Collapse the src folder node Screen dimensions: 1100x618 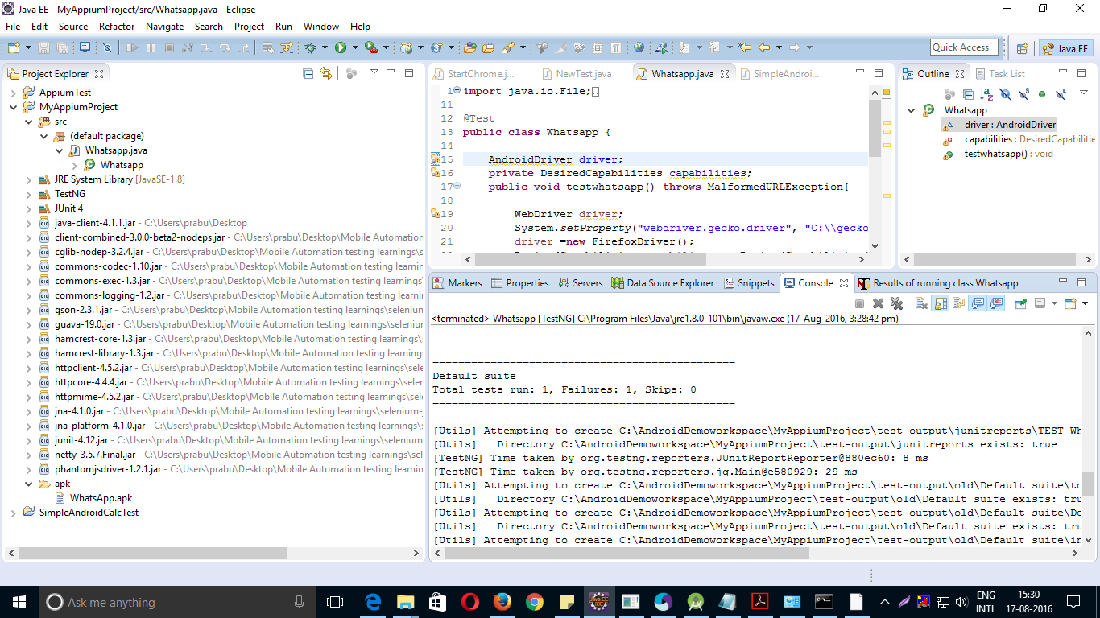pyautogui.click(x=28, y=122)
